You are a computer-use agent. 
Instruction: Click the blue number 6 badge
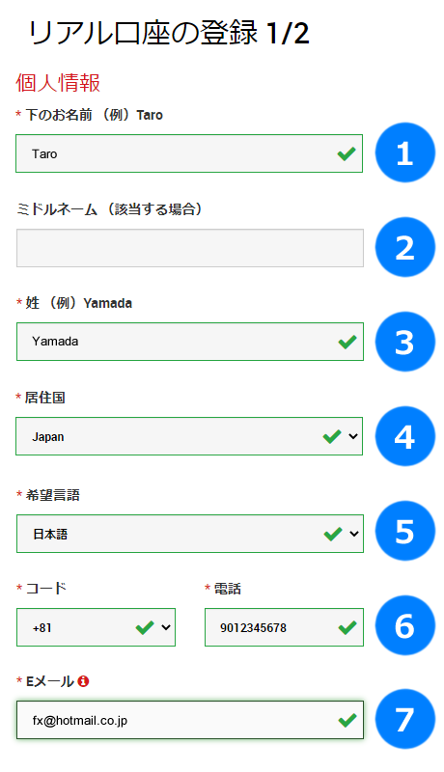(404, 625)
